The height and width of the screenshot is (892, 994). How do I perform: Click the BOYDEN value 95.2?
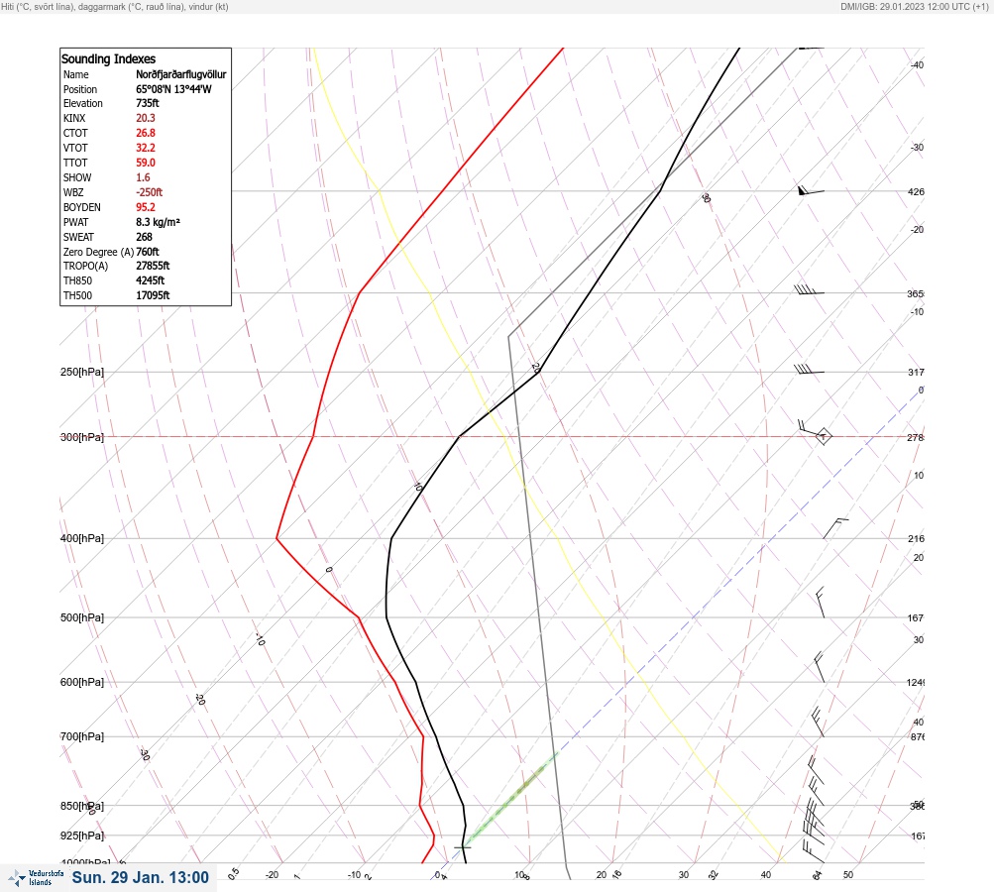click(145, 207)
